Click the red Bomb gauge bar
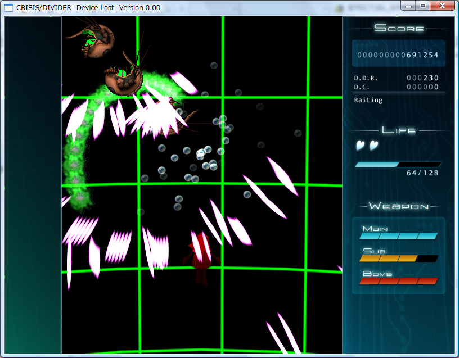The height and width of the screenshot is (358, 459). [398, 281]
